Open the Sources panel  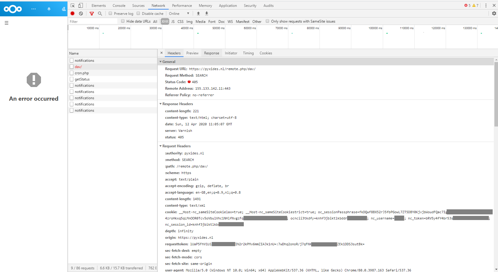click(138, 6)
